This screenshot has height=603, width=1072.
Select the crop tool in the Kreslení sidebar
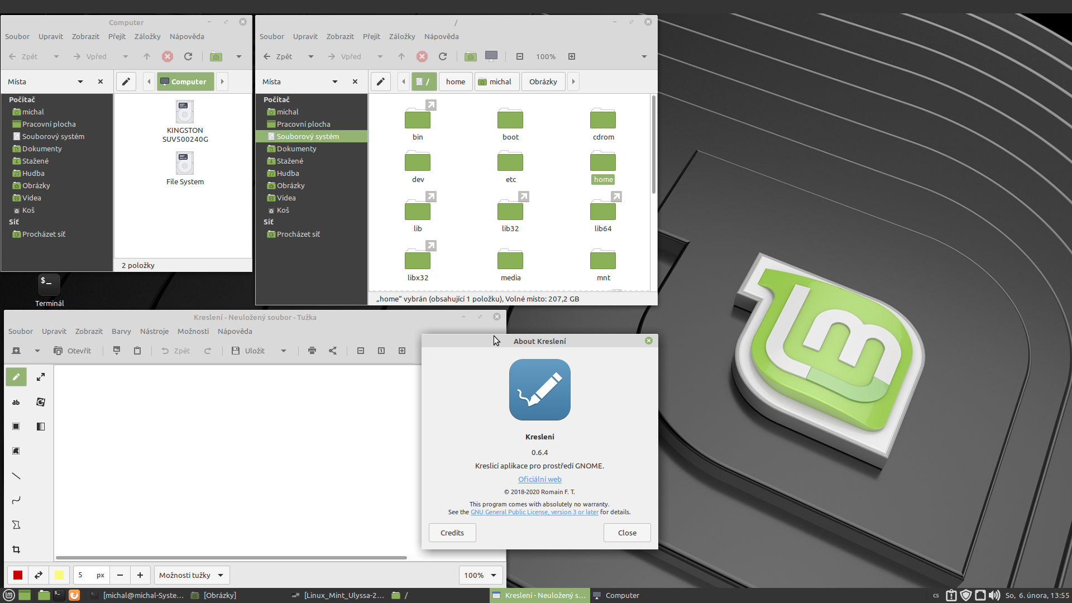point(16,549)
